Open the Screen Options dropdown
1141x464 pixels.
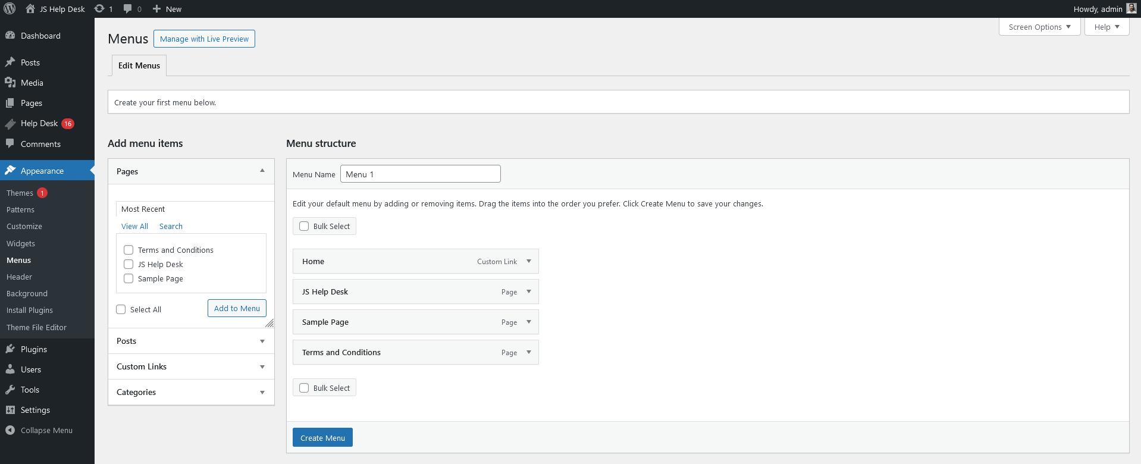(x=1039, y=27)
